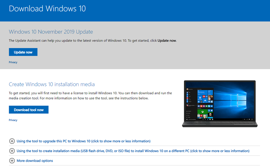Viewport: 270px width, 168px height.
Task: Click the green Xbox tile in laptop image
Action: click(202, 112)
